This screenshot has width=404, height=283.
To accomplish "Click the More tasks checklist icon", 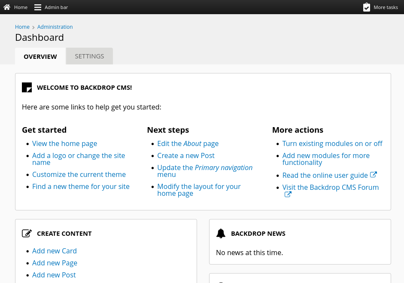I will (x=367, y=7).
